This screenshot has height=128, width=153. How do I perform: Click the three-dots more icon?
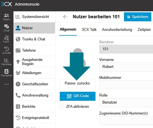6,84
